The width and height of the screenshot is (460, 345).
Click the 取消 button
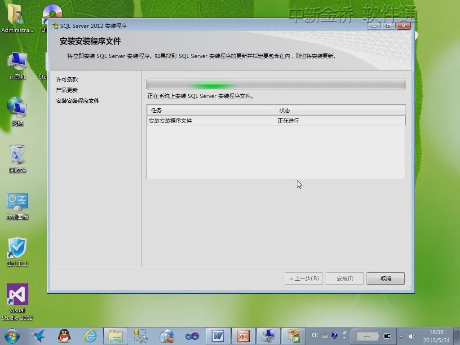385,279
